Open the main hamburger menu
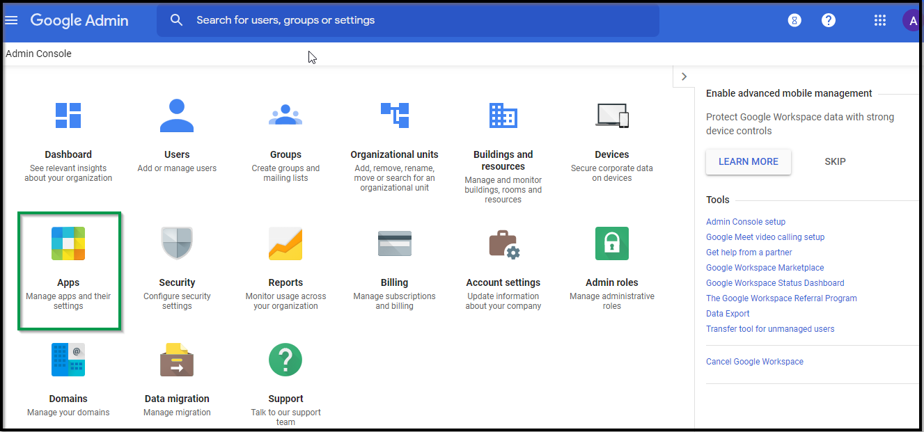The width and height of the screenshot is (924, 432). [x=11, y=20]
